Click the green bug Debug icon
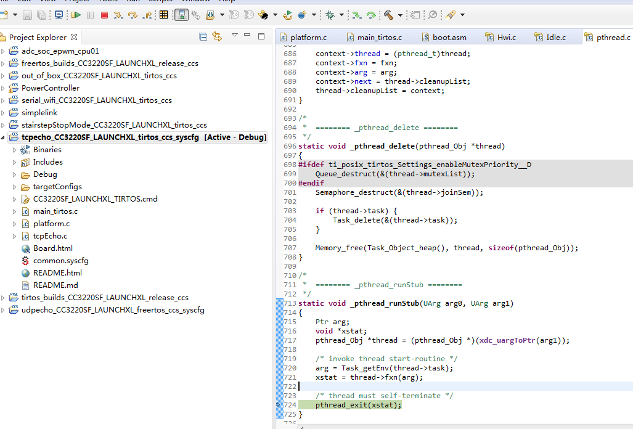 [330, 14]
